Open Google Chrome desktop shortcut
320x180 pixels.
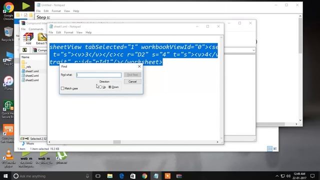8,10
